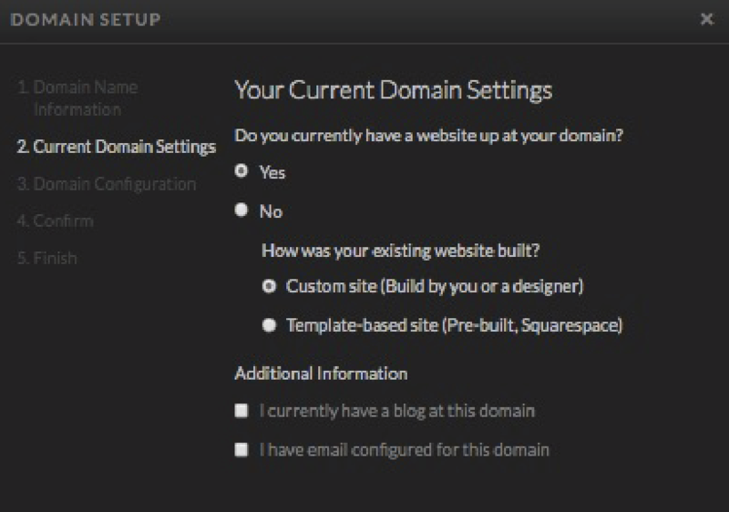Pick the Custom site radio button circle
Screen dimensions: 729x512
[269, 286]
